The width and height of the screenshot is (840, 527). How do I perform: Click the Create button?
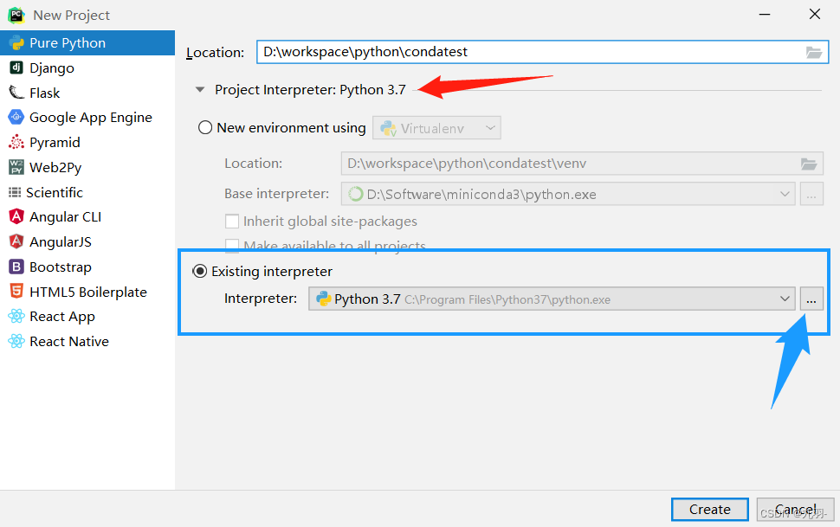[x=710, y=510]
